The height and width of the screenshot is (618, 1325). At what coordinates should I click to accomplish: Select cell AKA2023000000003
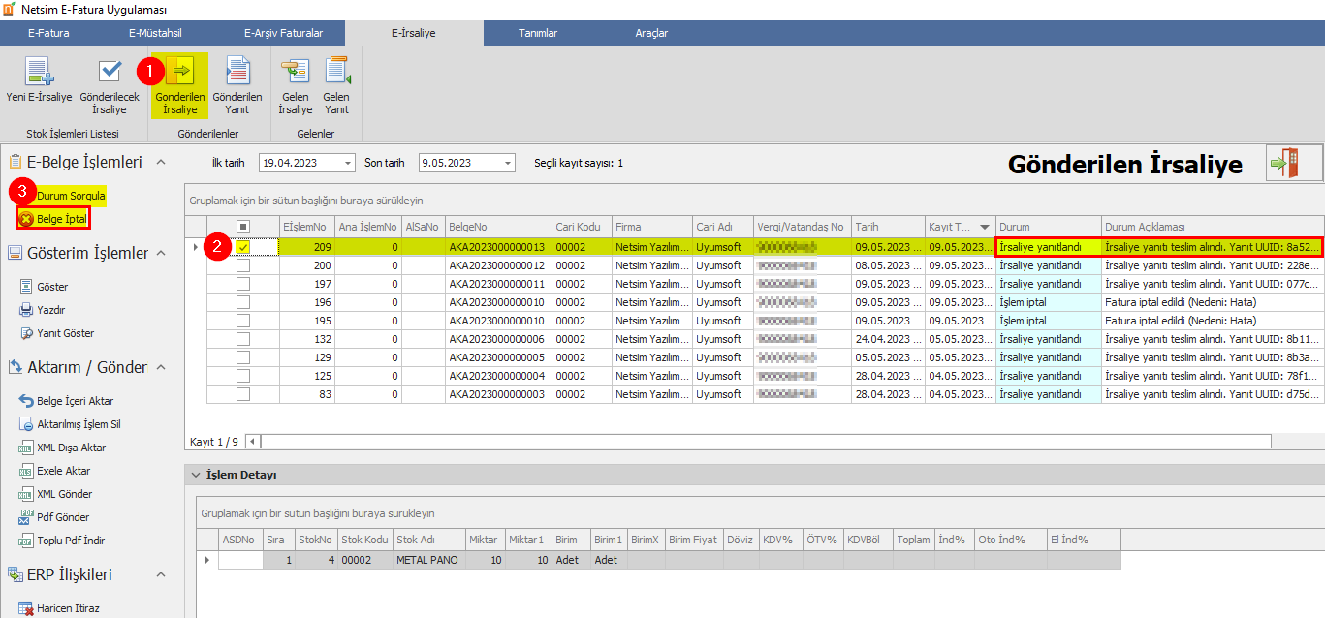498,394
